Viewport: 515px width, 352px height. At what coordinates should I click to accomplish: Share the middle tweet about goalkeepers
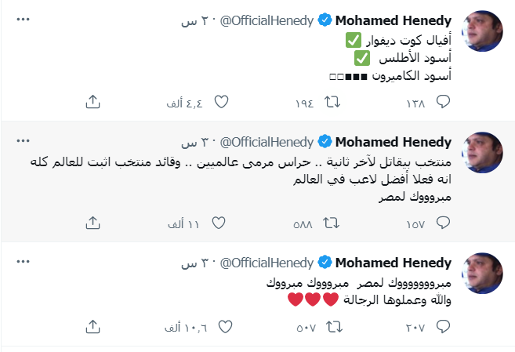pos(92,223)
